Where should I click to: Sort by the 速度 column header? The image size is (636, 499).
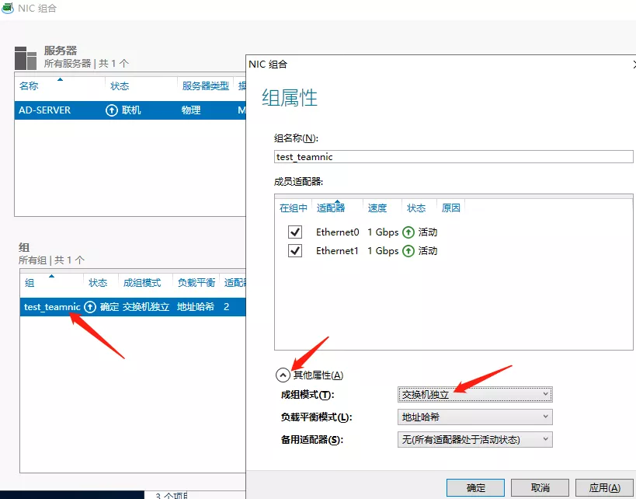click(377, 208)
